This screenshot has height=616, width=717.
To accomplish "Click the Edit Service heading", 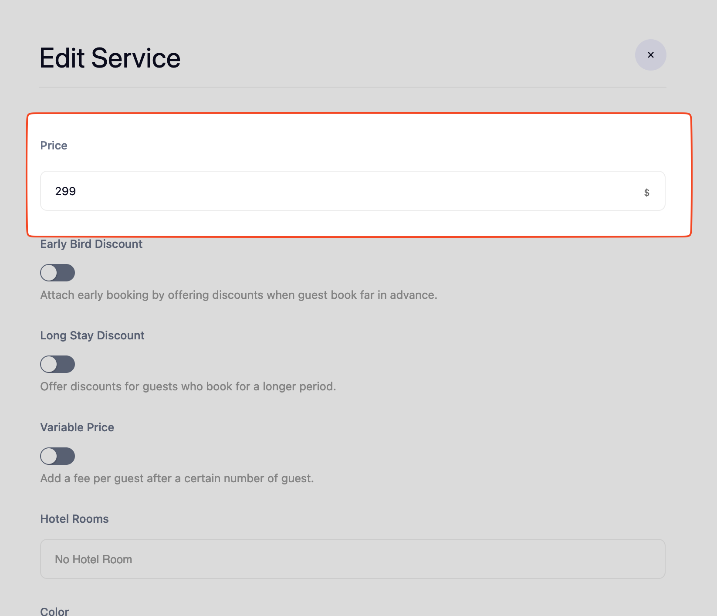I will (x=110, y=58).
